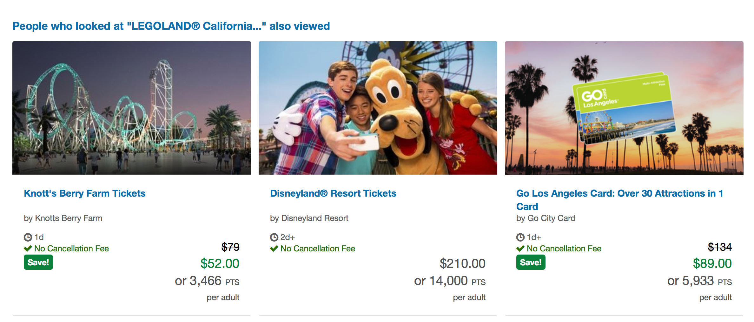This screenshot has height=322, width=754.
Task: Click the $52.00 Knott's Berry Farm price
Action: [220, 263]
